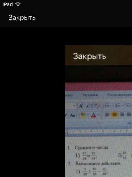
Task: Expand the numbered list dropdown arrow
Action: [x=123, y=106]
